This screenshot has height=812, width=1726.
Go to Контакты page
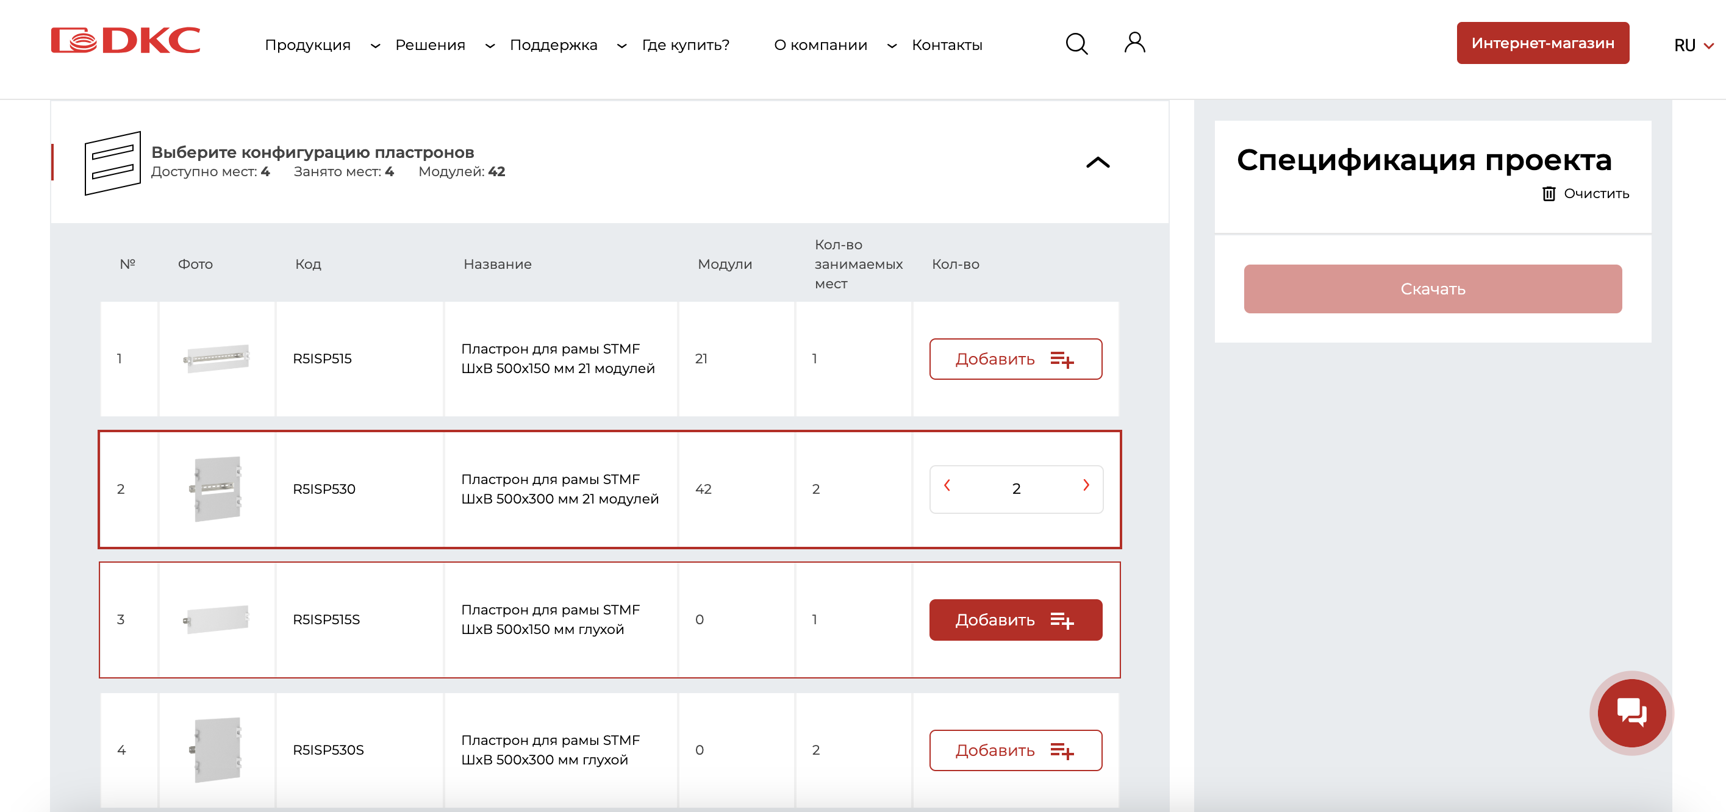[x=947, y=45]
